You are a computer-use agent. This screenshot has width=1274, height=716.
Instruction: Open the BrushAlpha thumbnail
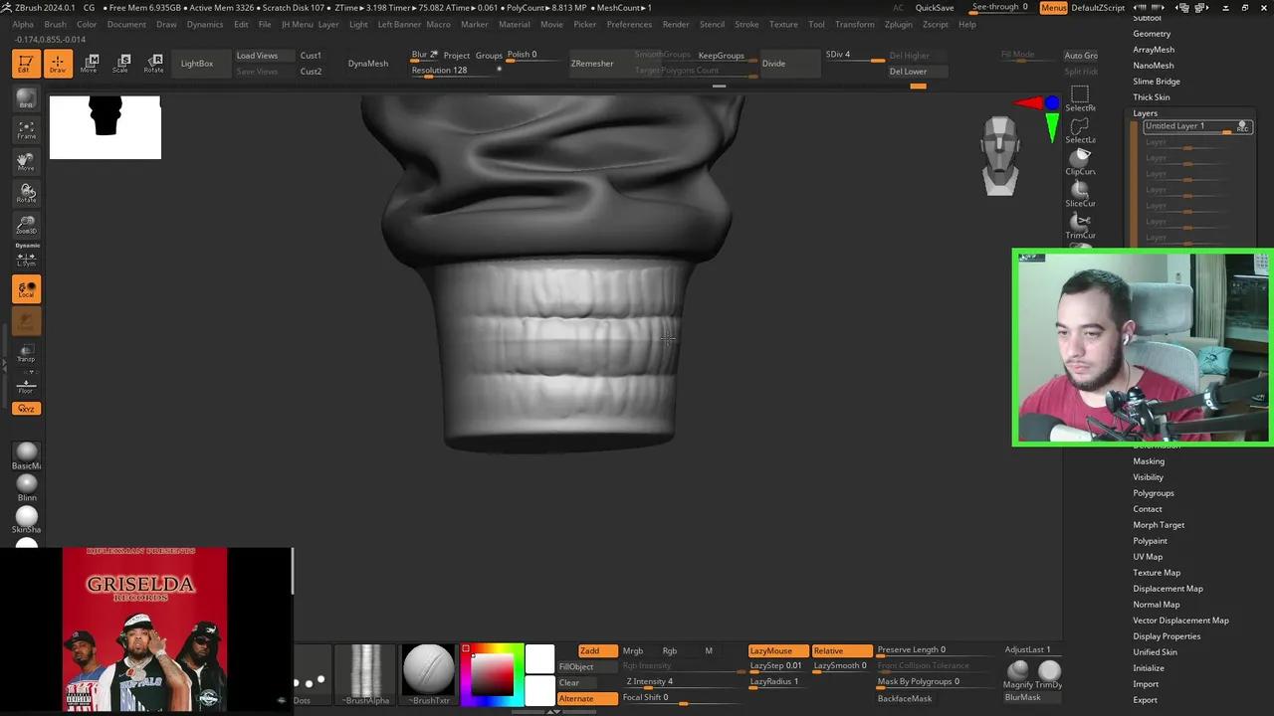point(366,671)
